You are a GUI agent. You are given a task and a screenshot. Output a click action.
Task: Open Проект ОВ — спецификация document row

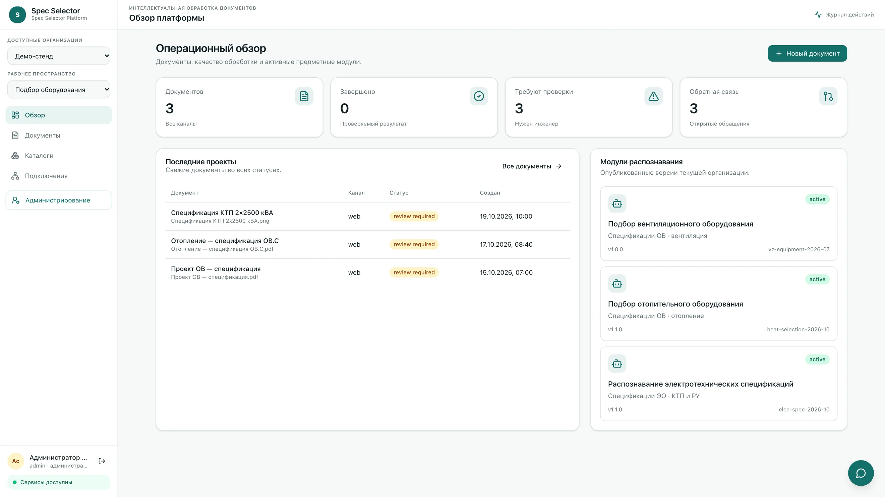368,272
